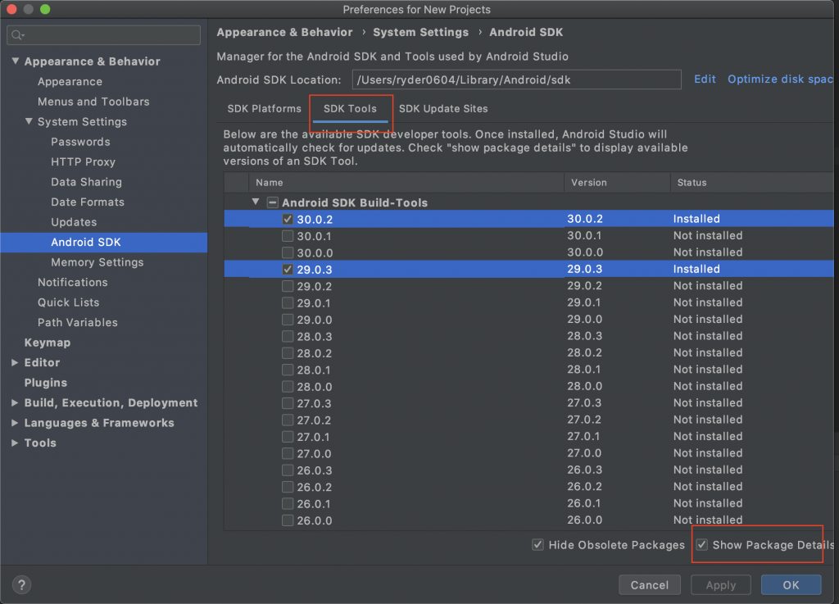Select the 26.0.2 build-tools row name
Image resolution: width=839 pixels, height=604 pixels.
pos(315,488)
